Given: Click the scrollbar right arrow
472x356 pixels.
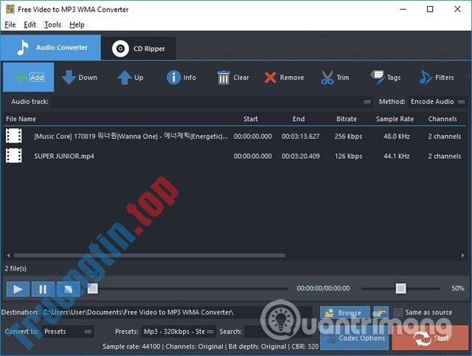Looking at the screenshot, I should 462,256.
